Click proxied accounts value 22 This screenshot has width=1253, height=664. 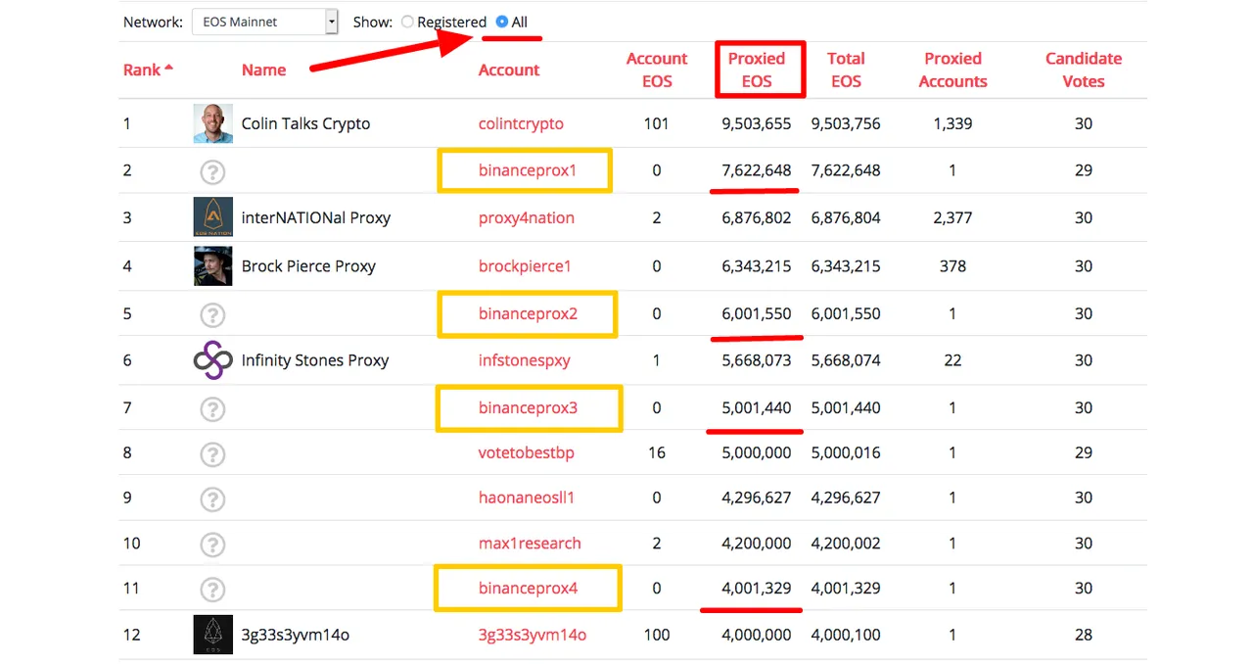[952, 360]
